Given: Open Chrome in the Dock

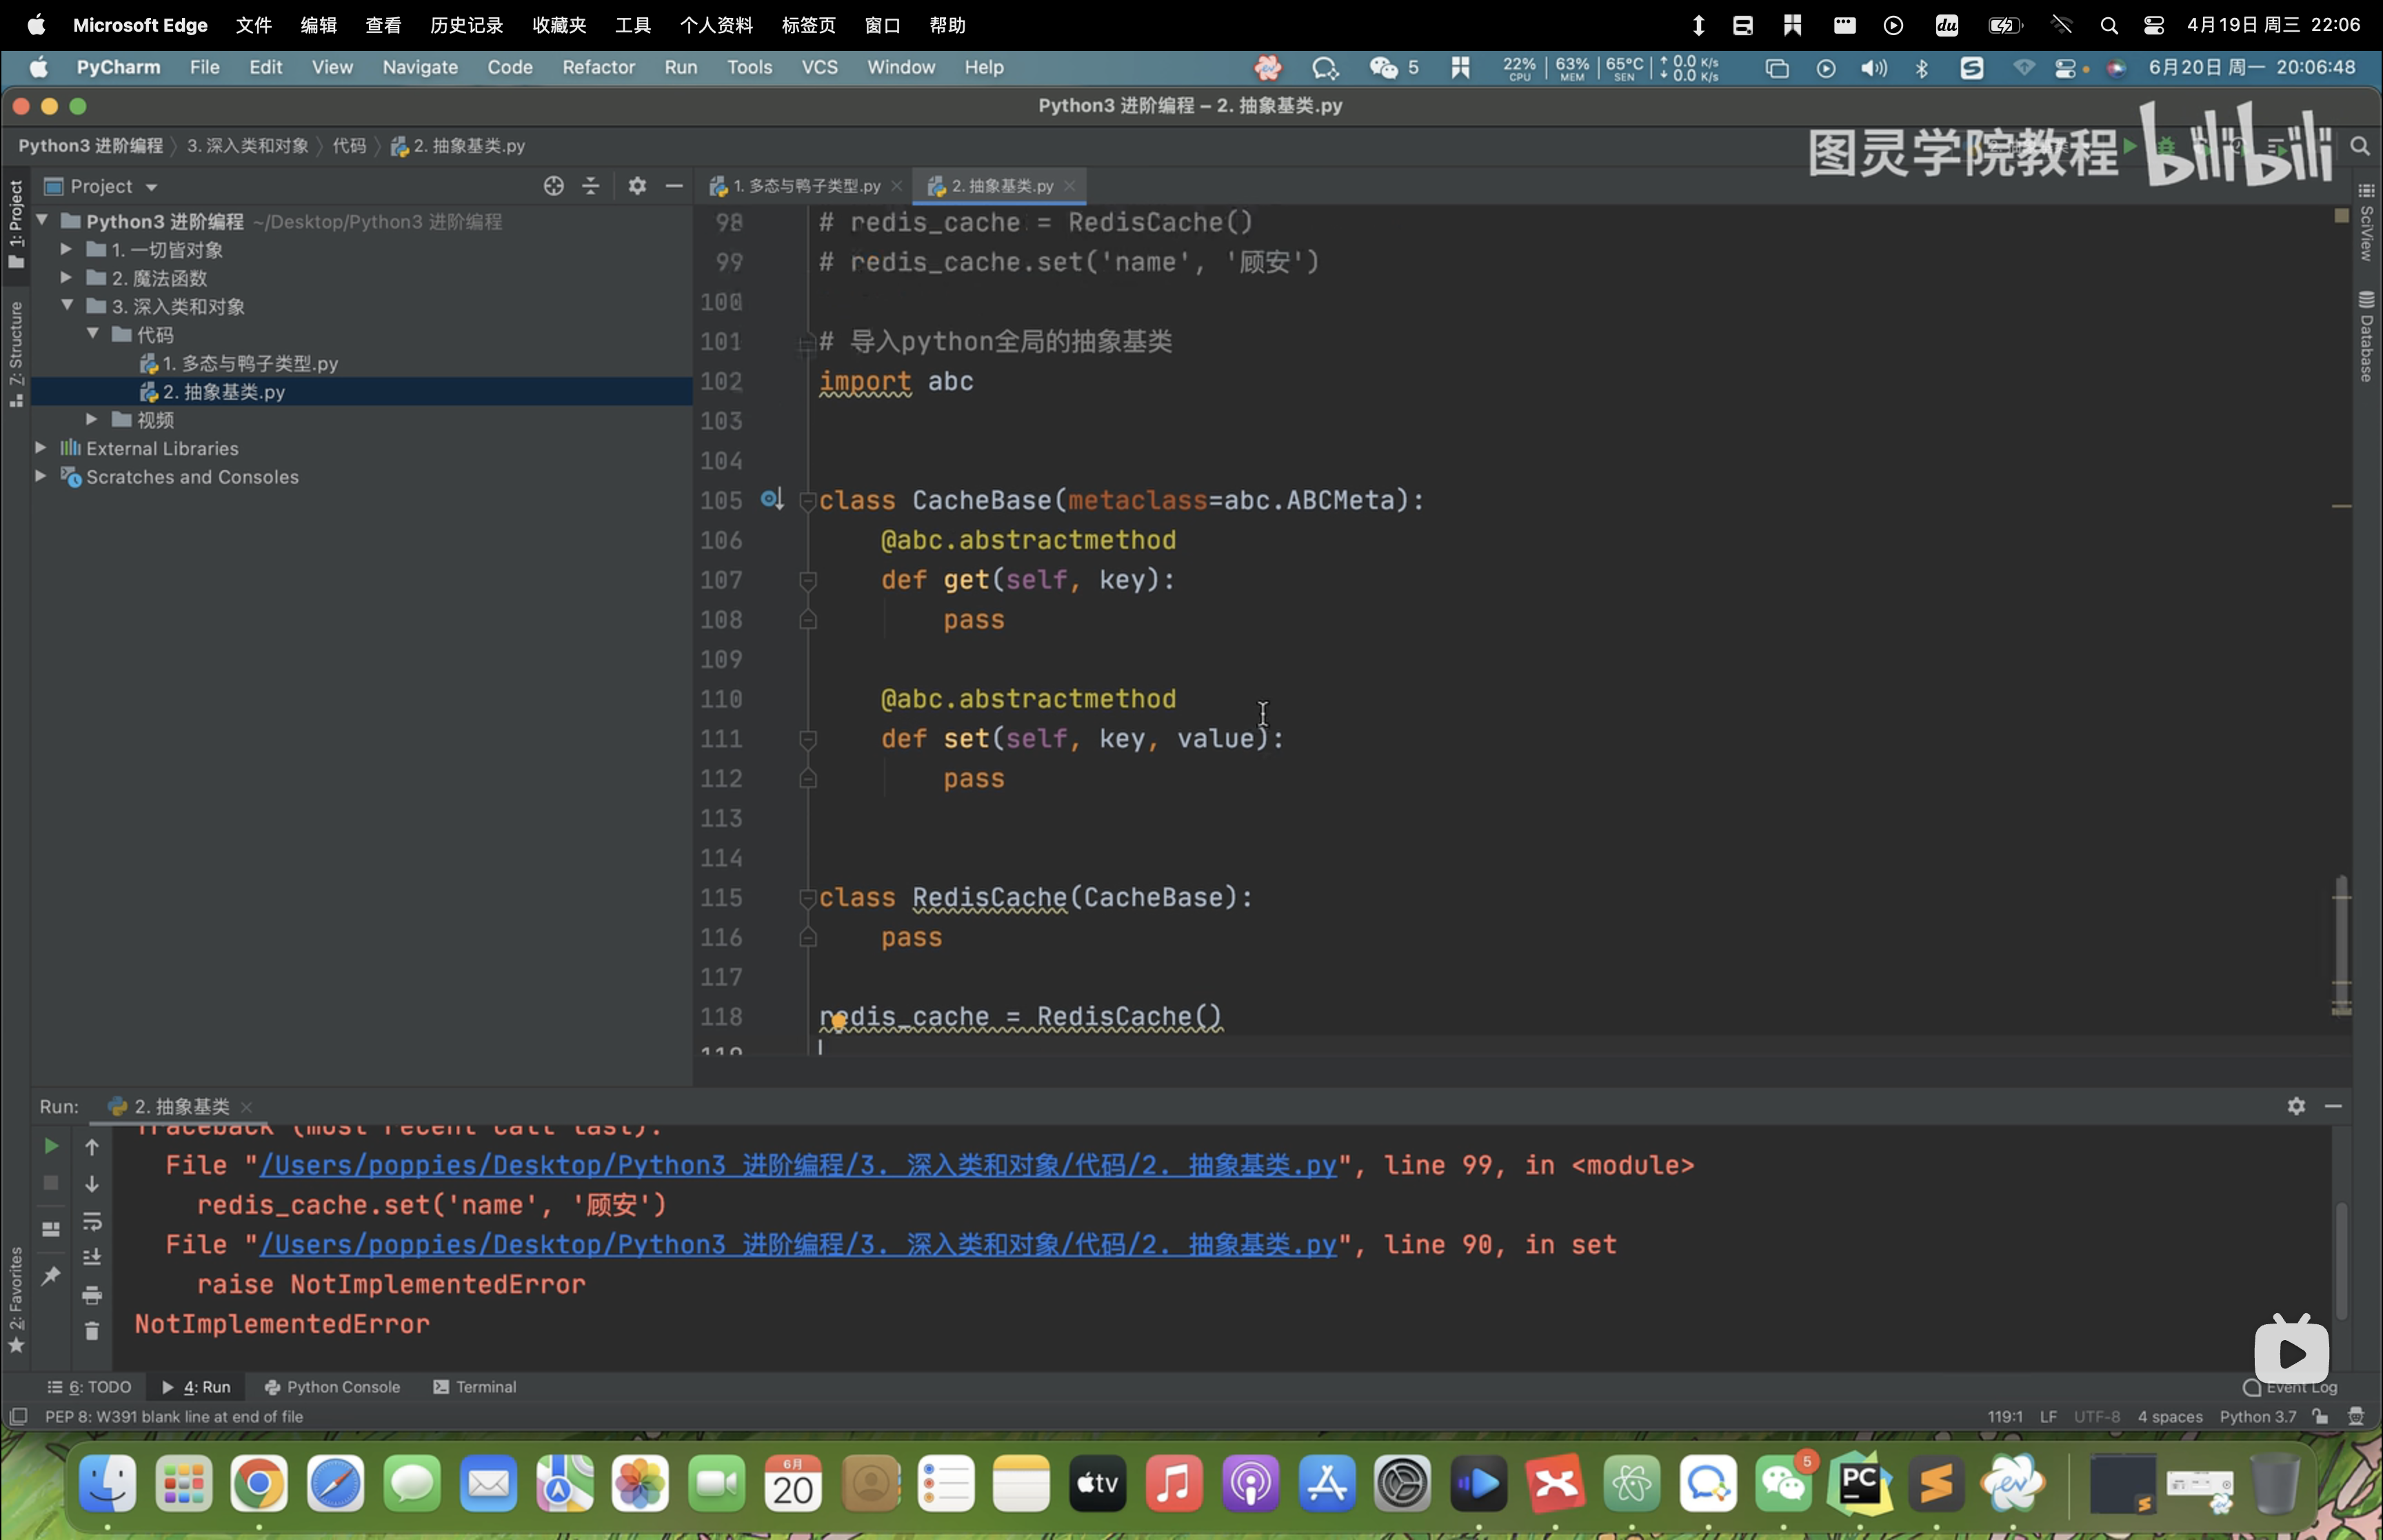Looking at the screenshot, I should [x=259, y=1483].
